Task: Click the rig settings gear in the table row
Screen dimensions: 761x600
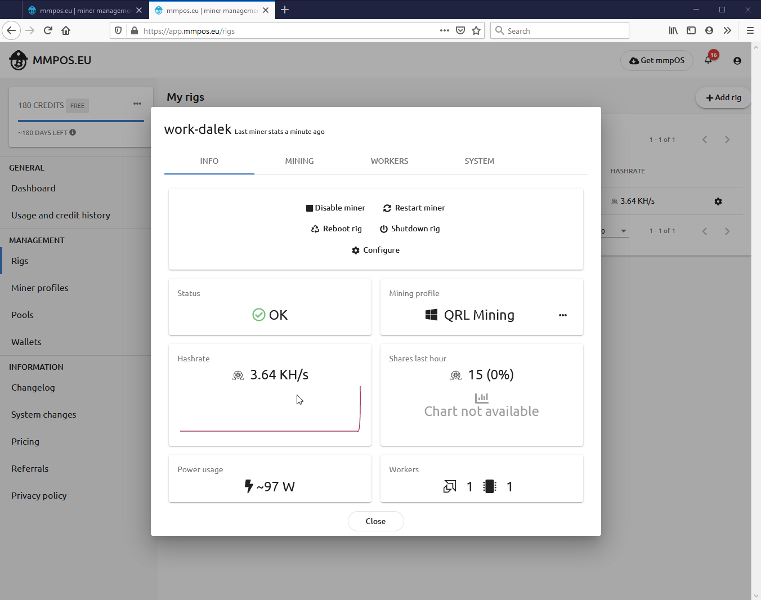Action: pos(718,202)
